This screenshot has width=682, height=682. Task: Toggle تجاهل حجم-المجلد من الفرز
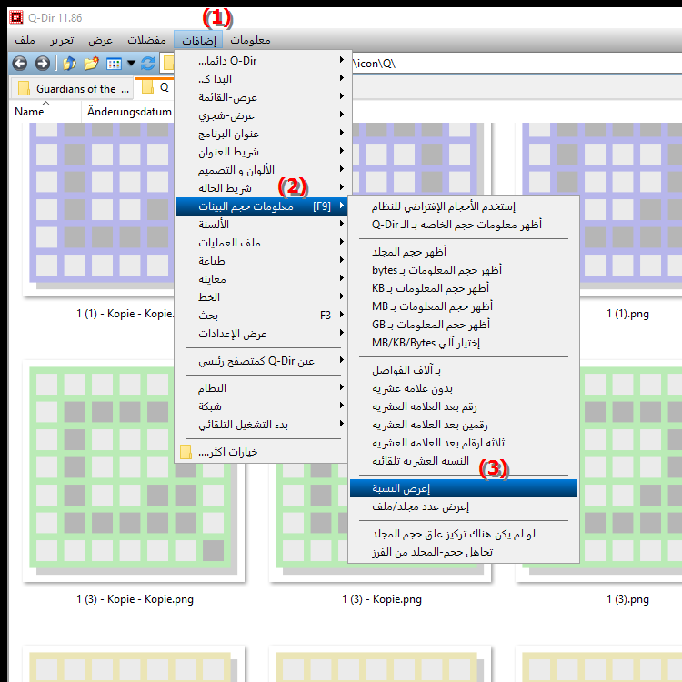[x=464, y=552]
